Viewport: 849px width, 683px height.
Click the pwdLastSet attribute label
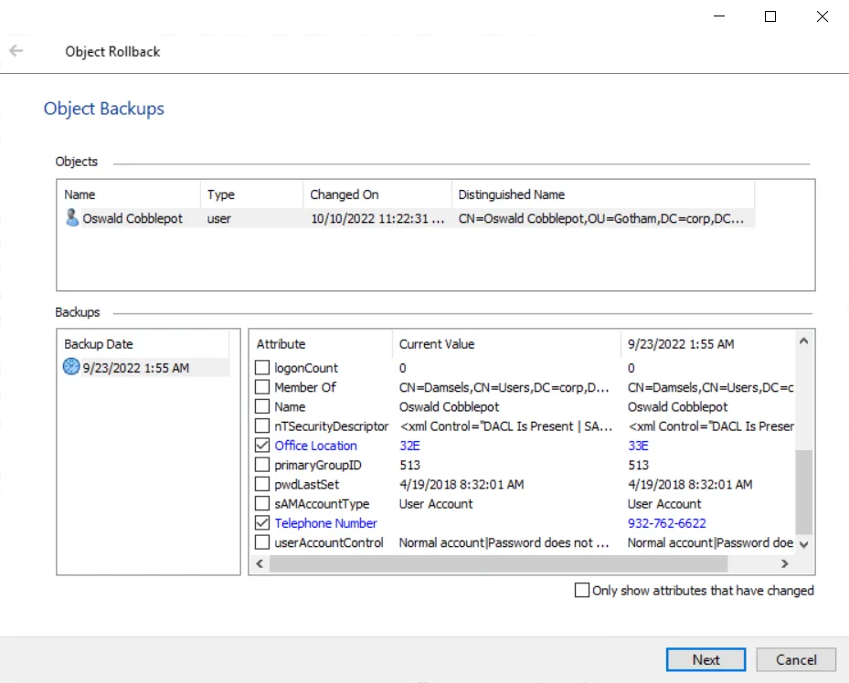pyautogui.click(x=306, y=485)
